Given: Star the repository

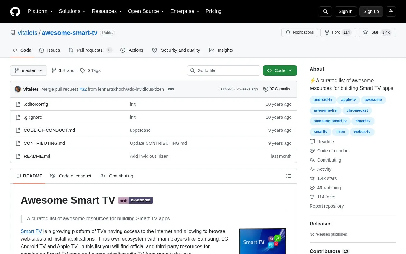Looking at the screenshot, I should 377,32.
